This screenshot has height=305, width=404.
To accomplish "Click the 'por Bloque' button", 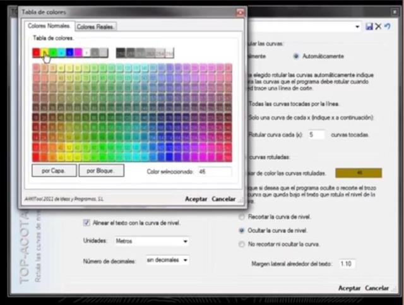I will point(101,170).
